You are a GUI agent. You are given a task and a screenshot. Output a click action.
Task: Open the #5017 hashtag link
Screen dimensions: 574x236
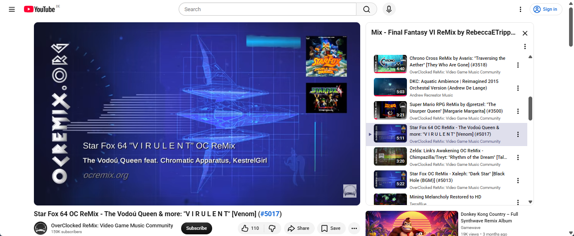pos(270,214)
